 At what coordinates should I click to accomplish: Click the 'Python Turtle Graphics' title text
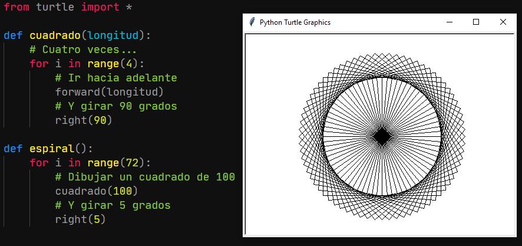coord(295,22)
